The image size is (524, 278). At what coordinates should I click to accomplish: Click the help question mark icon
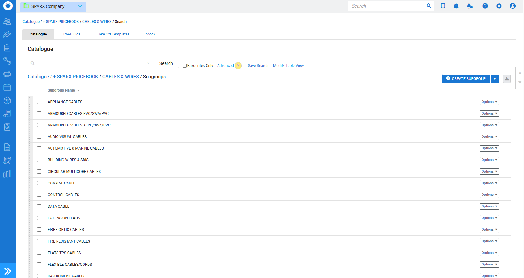click(485, 6)
